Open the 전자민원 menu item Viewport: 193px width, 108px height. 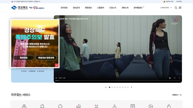[x=64, y=8]
